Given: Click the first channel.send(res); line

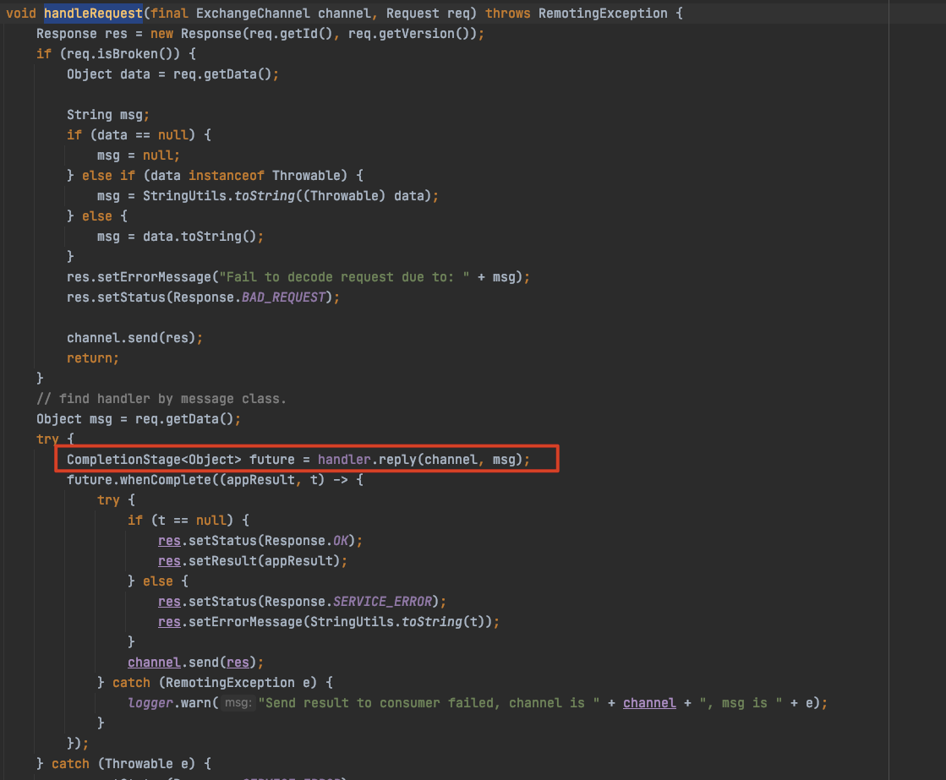Looking at the screenshot, I should [134, 338].
